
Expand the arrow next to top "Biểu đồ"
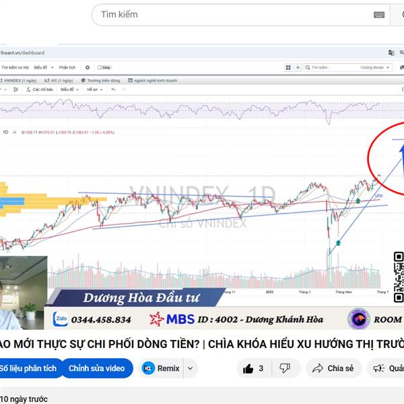(x=53, y=67)
